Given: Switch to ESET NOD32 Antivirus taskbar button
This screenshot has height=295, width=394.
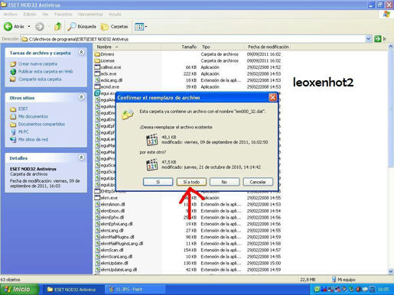Looking at the screenshot, I should point(73,290).
